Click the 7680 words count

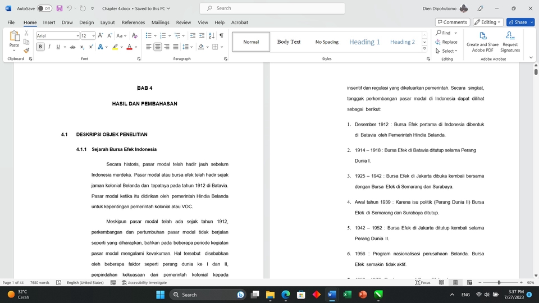point(40,282)
